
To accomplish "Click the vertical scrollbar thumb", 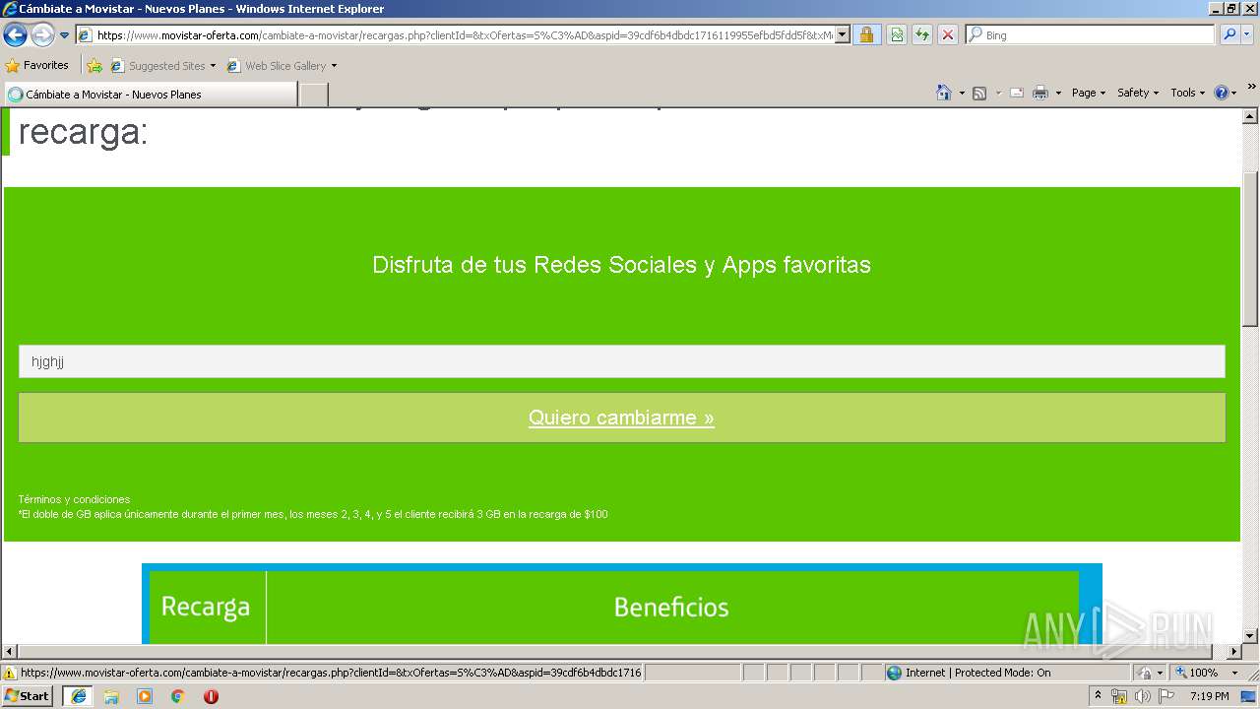I will (1250, 248).
